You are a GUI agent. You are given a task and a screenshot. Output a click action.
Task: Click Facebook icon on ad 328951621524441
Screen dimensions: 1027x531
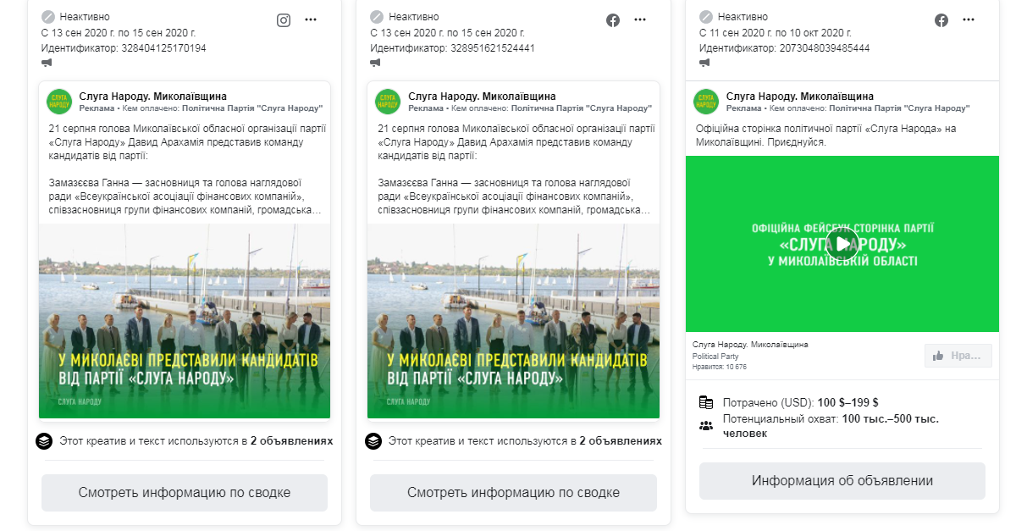pos(613,20)
